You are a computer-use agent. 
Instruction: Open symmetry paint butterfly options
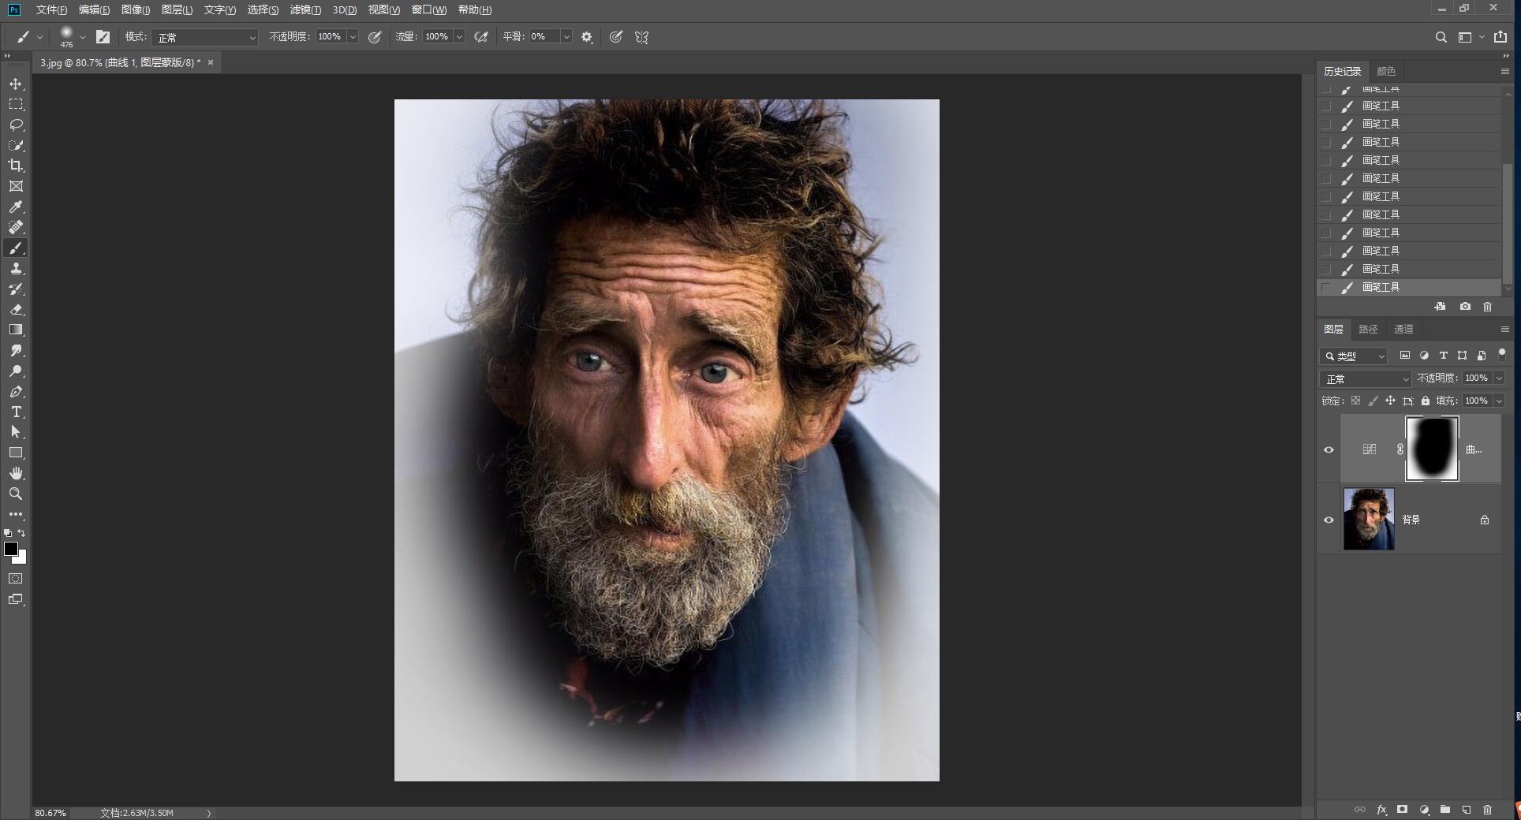click(x=641, y=37)
